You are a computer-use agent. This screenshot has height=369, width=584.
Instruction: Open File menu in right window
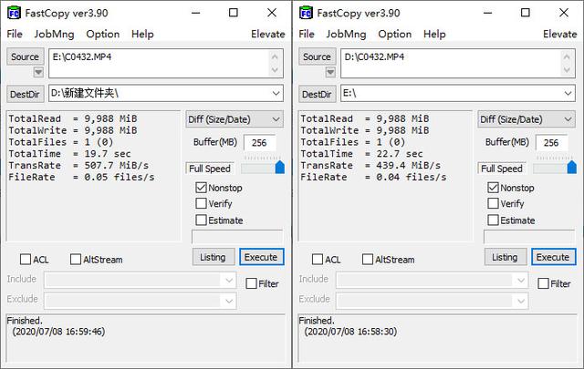point(307,34)
